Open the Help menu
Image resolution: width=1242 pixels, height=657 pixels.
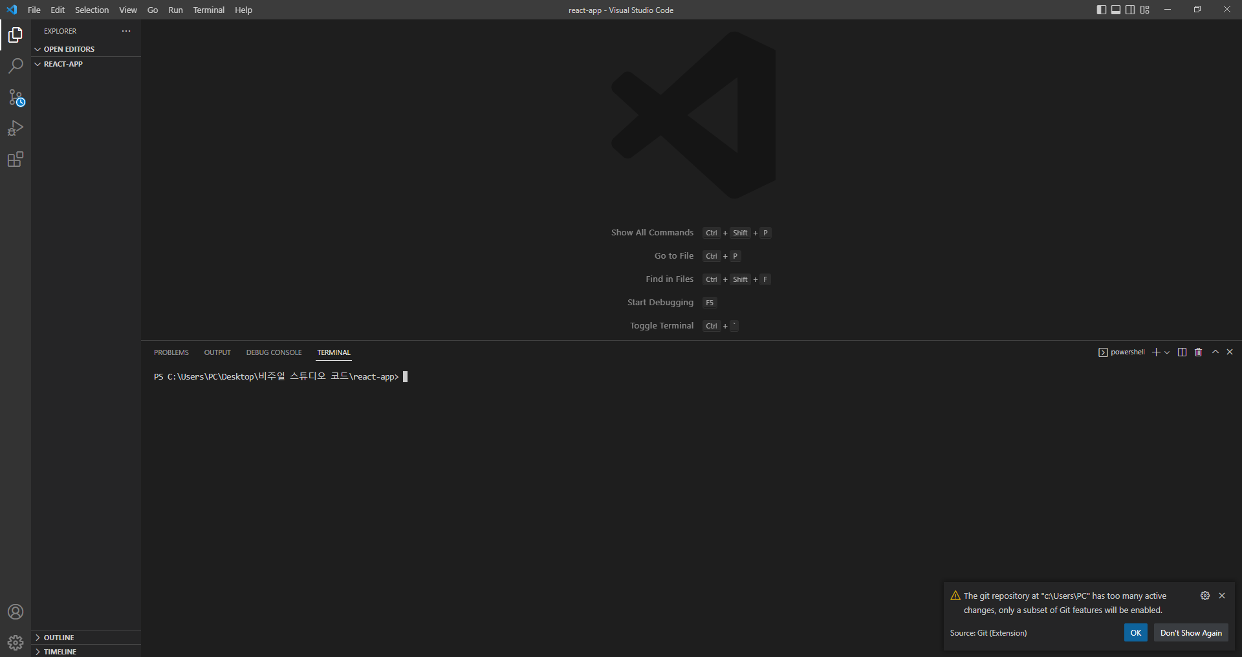(x=243, y=10)
